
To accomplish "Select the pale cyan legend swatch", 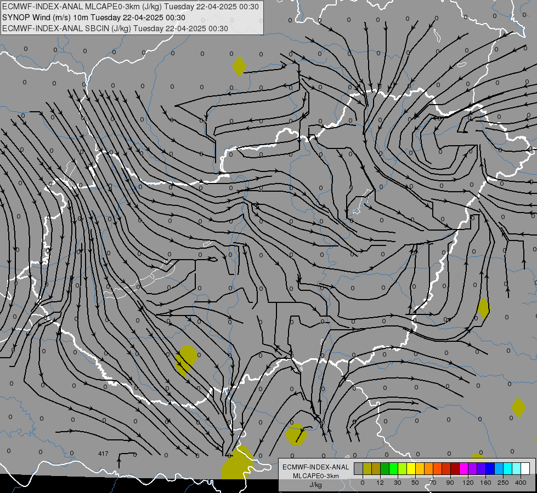I will click(x=517, y=468).
